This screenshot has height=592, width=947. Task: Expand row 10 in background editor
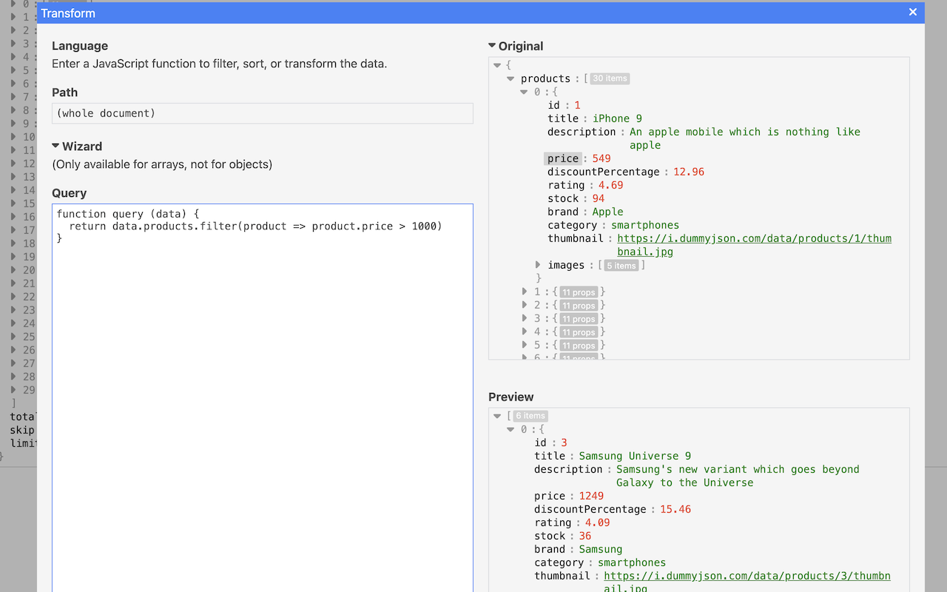click(x=13, y=137)
